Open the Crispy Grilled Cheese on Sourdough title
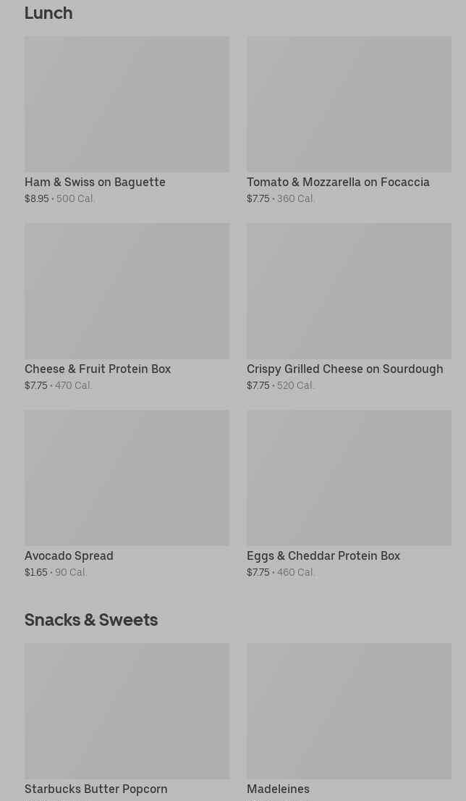This screenshot has height=801, width=466. coord(344,369)
